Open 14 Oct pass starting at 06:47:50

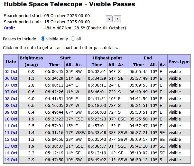(x=11, y=160)
